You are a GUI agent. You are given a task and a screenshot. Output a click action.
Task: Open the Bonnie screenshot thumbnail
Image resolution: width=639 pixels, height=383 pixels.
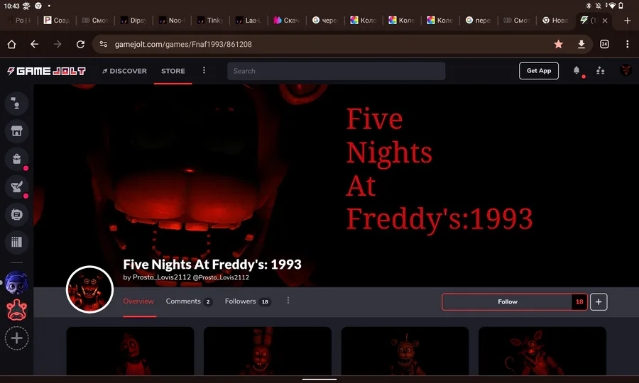pos(268,351)
